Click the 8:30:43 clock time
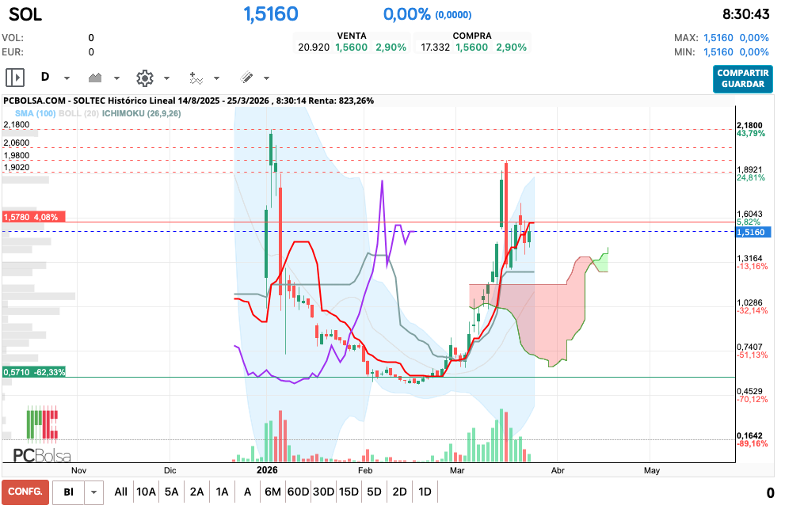The height and width of the screenshot is (509, 785). [x=746, y=14]
